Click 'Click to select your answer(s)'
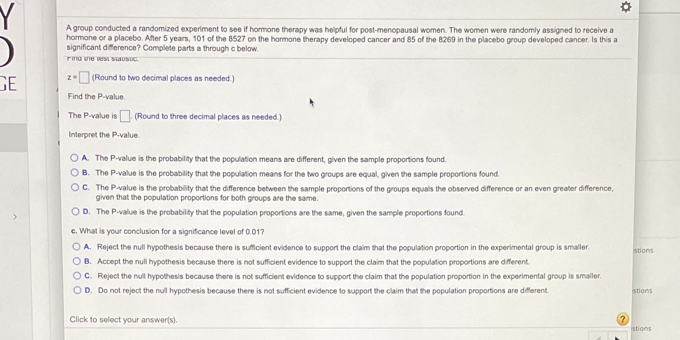Screen dimensions: 680x340 coord(123,320)
